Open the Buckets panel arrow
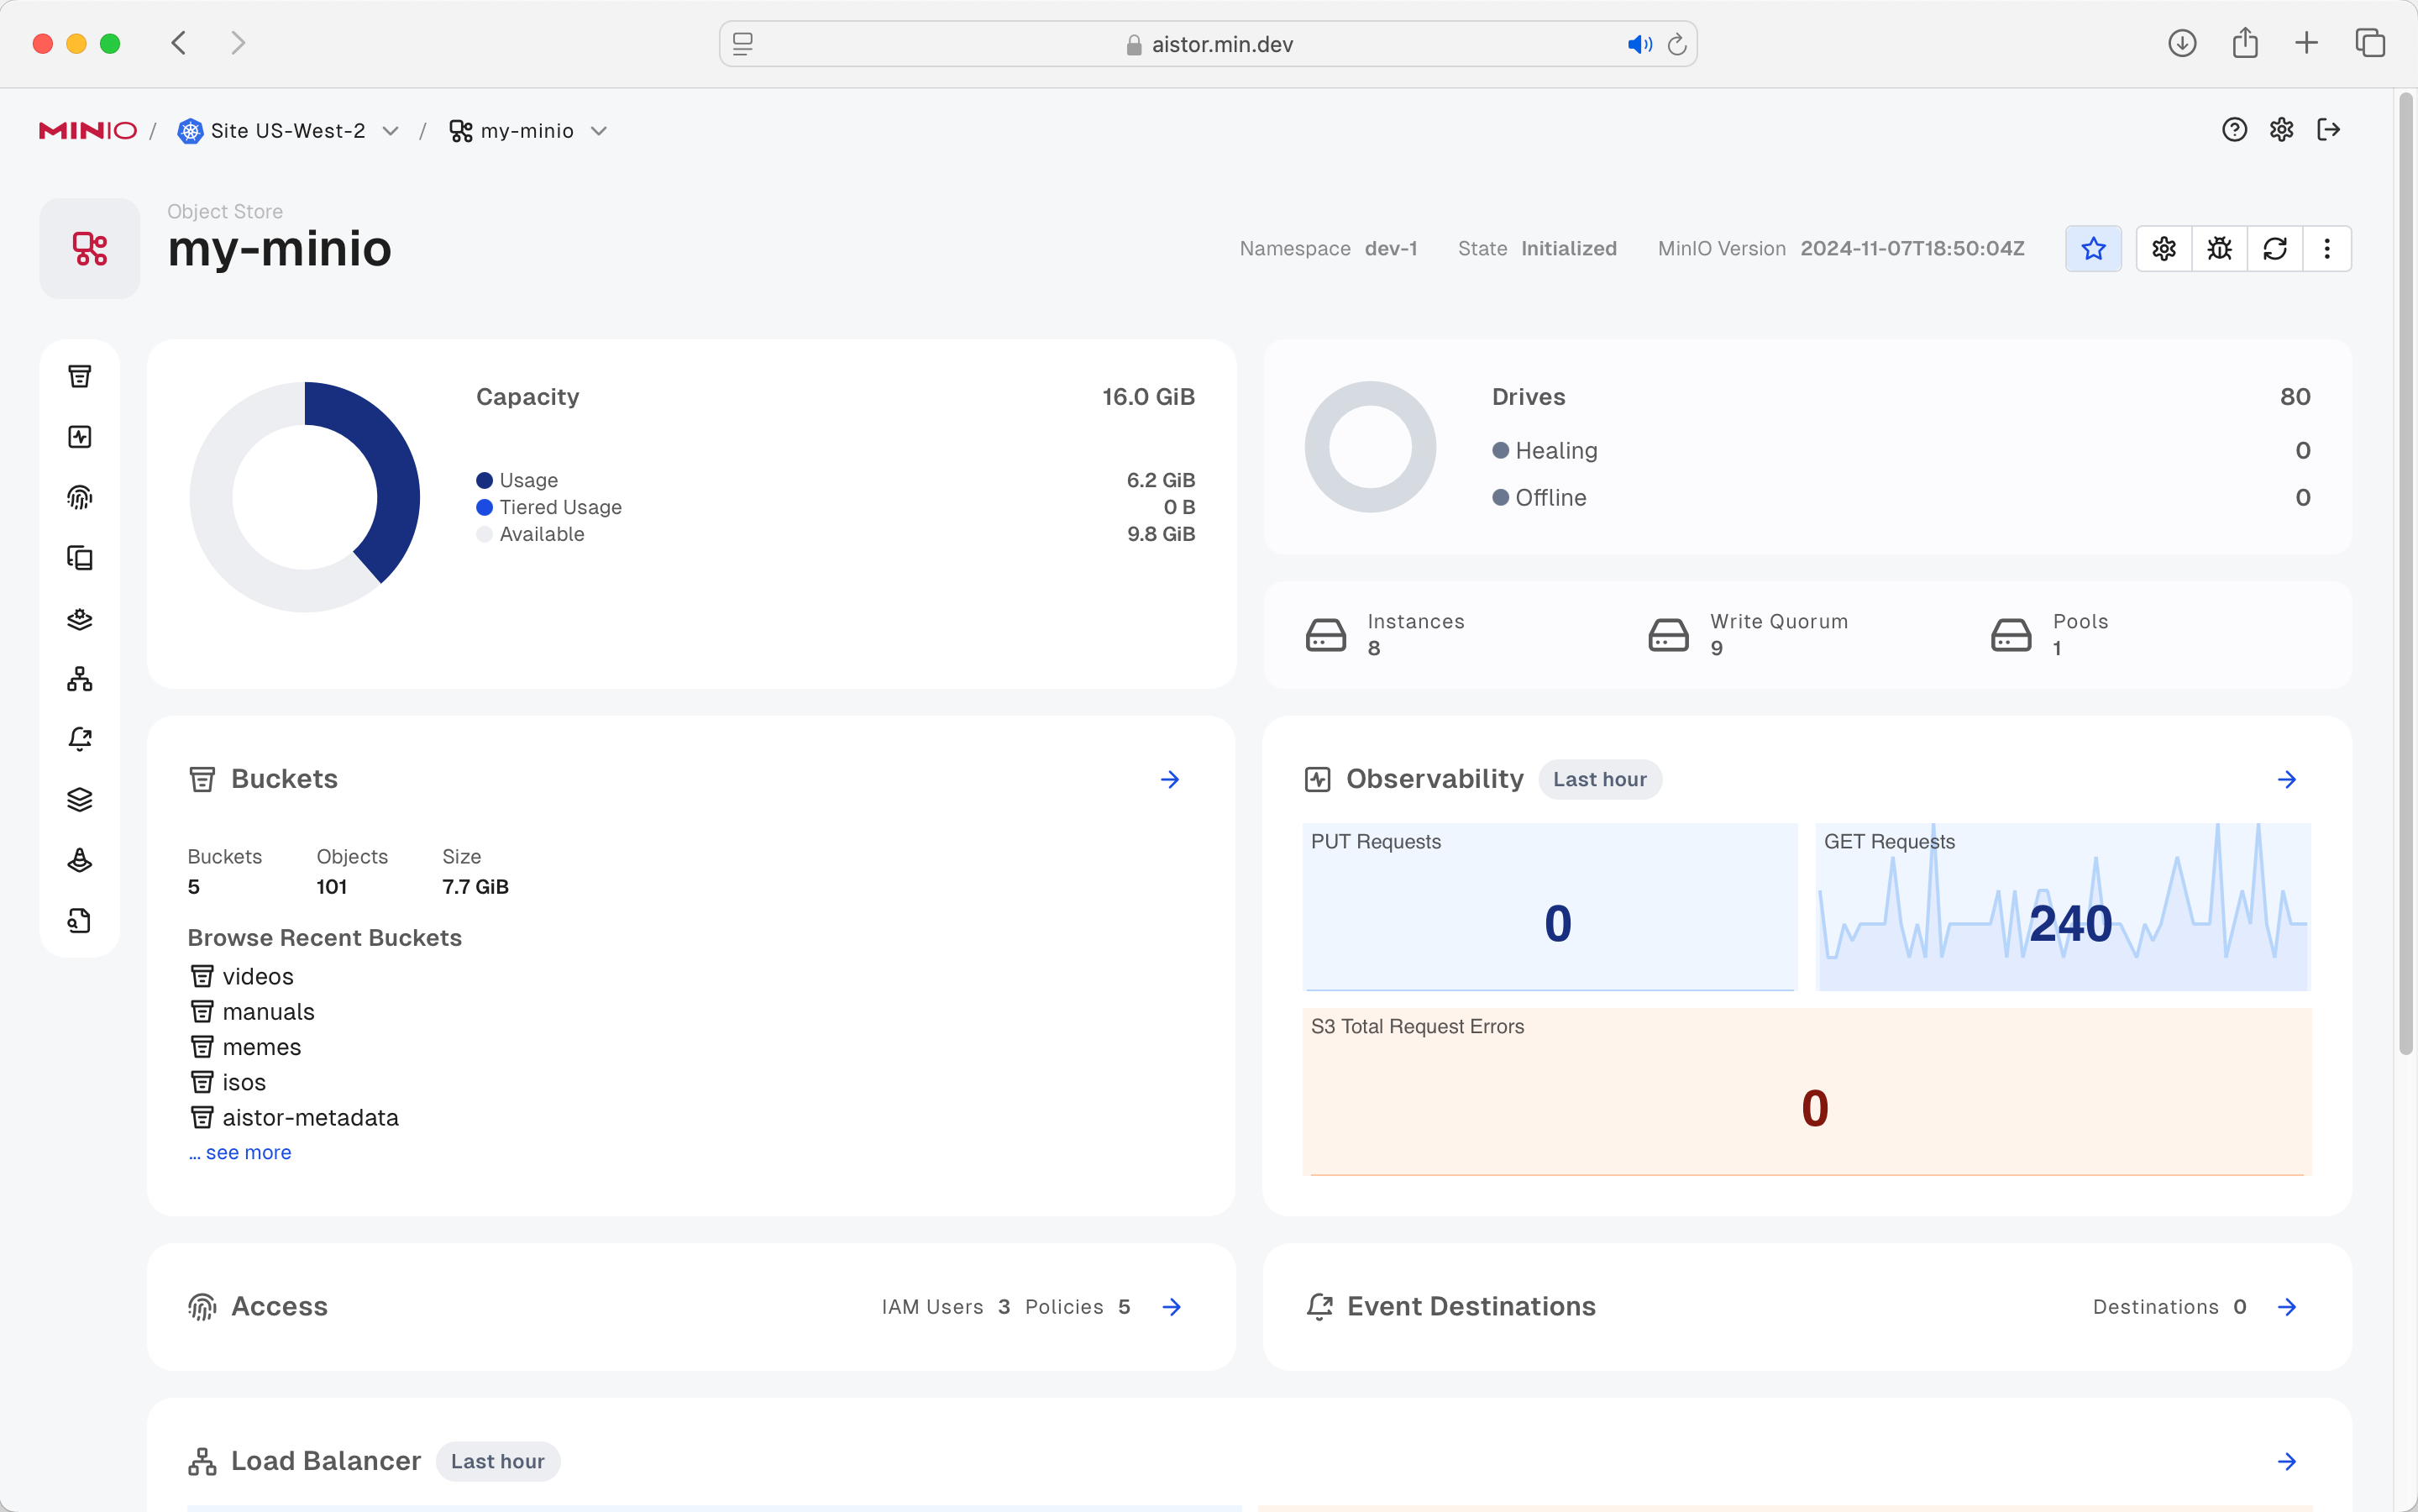The height and width of the screenshot is (1512, 2418). pyautogui.click(x=1169, y=779)
